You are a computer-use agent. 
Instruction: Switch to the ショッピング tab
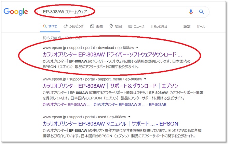point(74,26)
